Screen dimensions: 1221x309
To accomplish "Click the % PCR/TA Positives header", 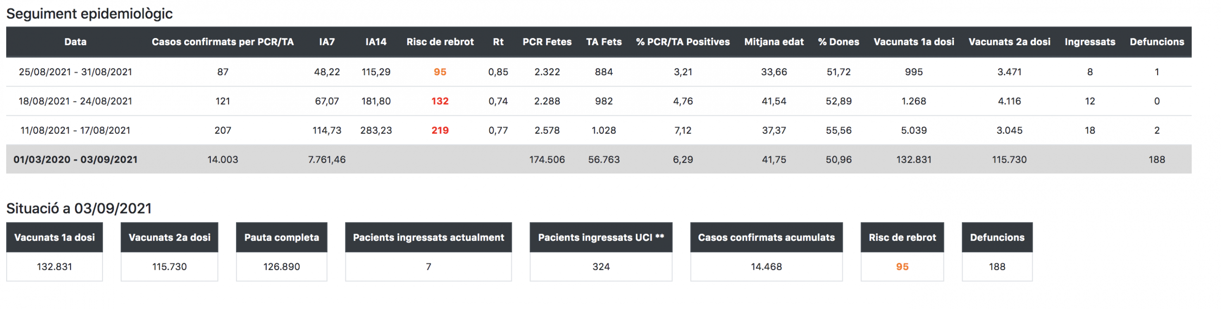I will point(683,42).
